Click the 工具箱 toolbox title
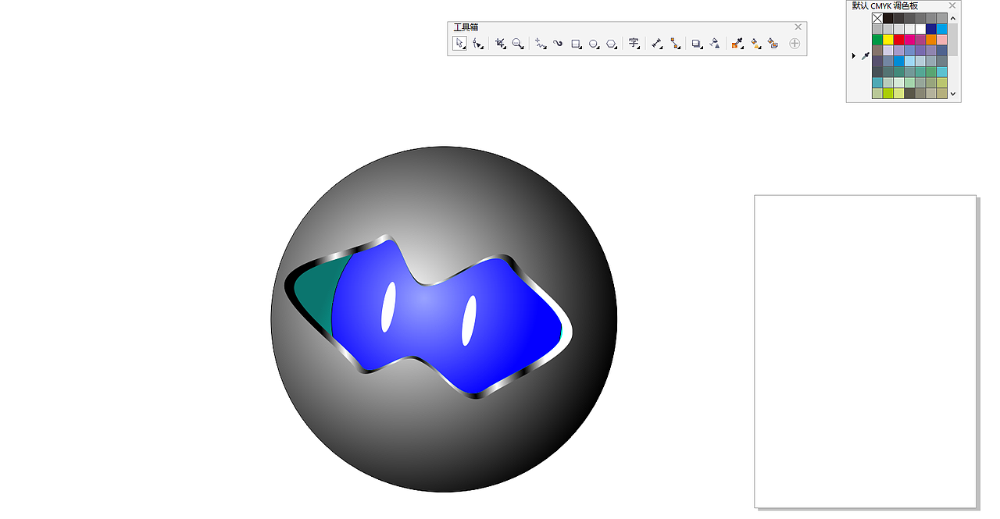Viewport: 1000px width, 519px height. 466,27
